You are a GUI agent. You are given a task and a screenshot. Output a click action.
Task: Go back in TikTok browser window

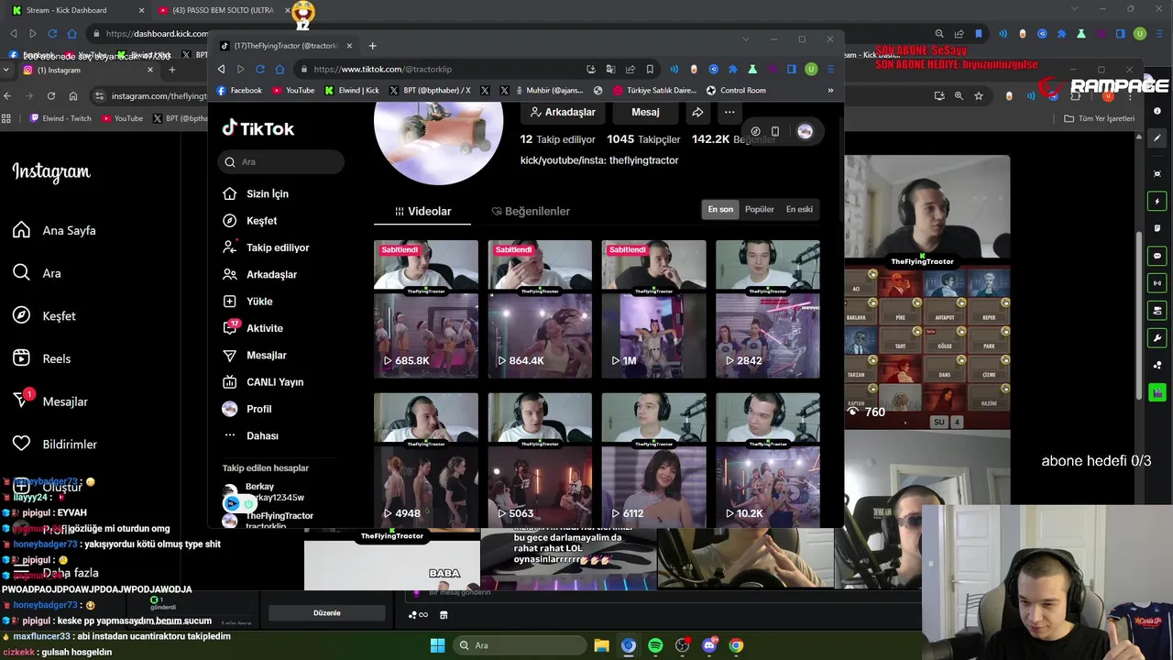221,69
